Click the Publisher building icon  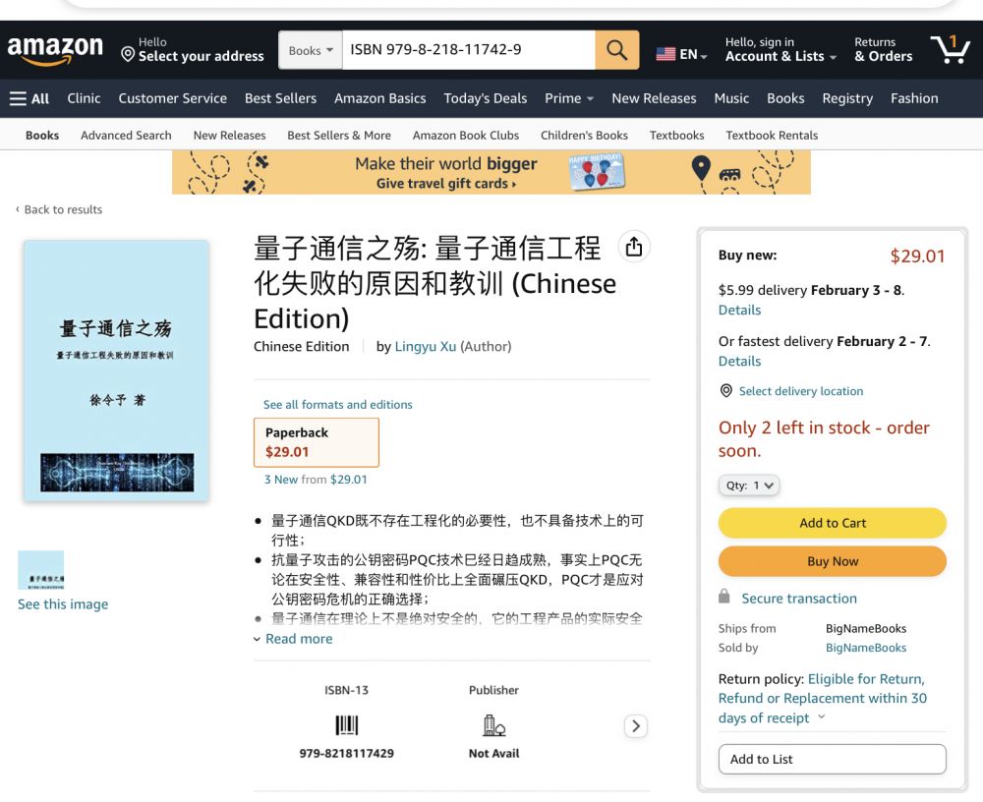[494, 725]
